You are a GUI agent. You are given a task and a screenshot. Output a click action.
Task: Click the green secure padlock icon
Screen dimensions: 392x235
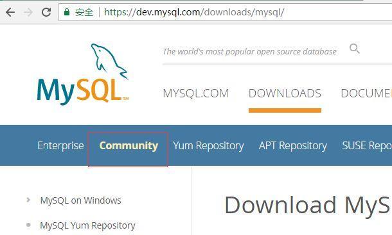[67, 12]
